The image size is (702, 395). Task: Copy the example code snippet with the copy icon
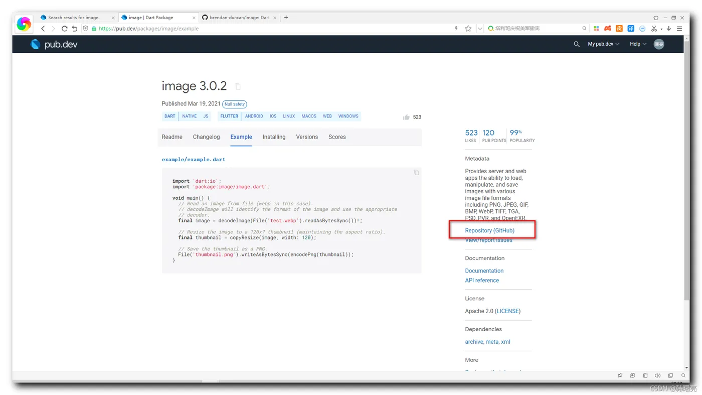pos(416,172)
